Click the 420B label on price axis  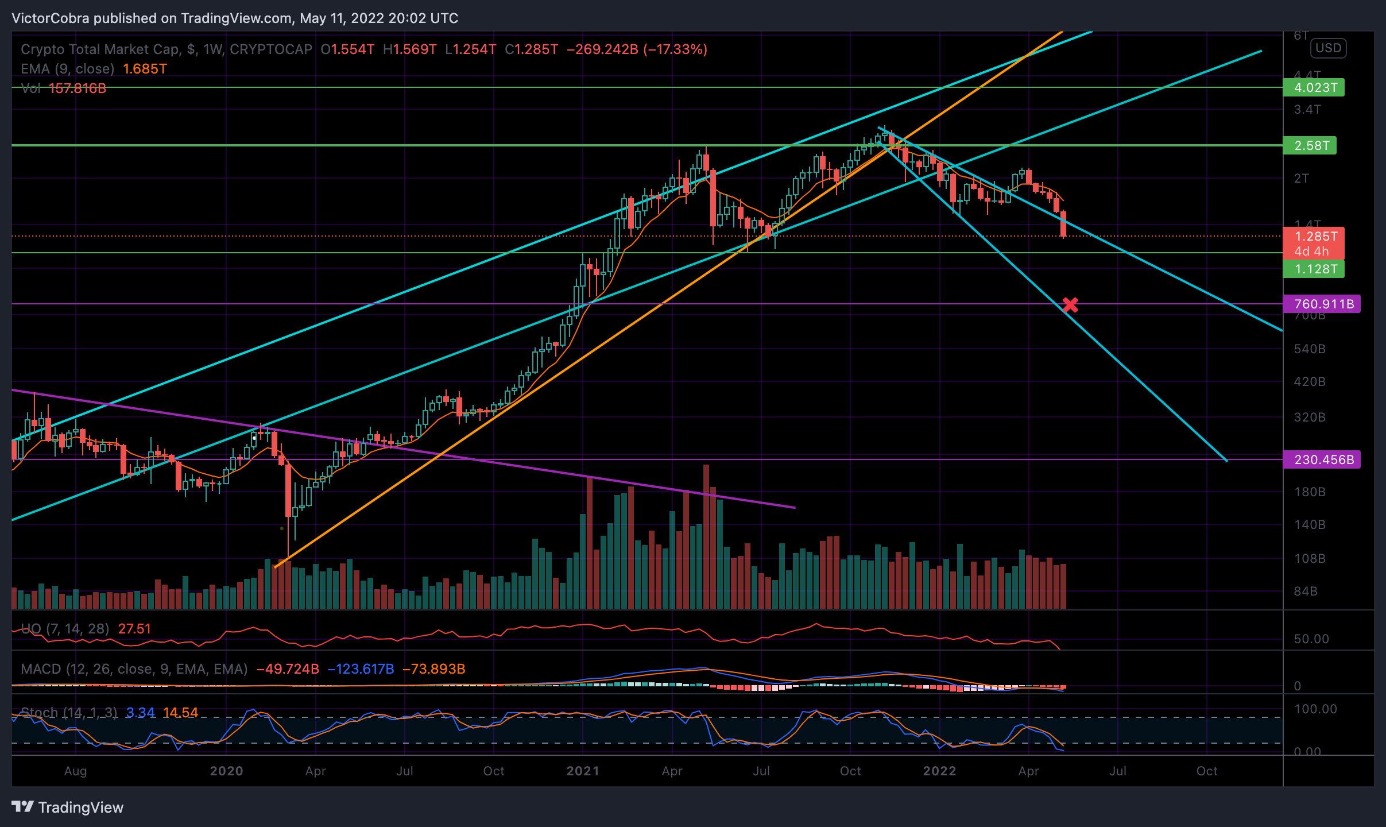tap(1310, 382)
